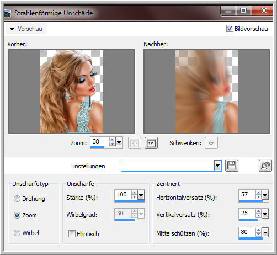Open the Stärke slider dropdown arrow
The image size is (277, 255).
coord(141,195)
